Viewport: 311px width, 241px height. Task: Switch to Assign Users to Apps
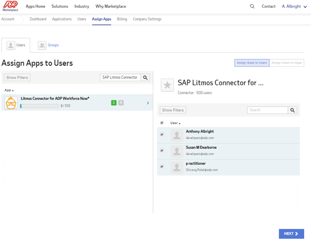pyautogui.click(x=287, y=63)
